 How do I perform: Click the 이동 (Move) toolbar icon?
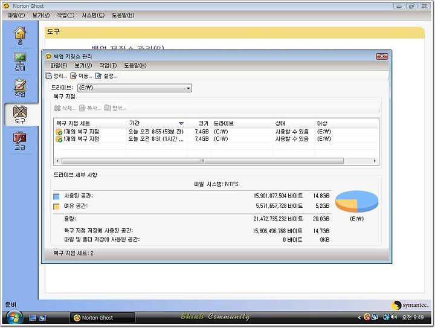(x=74, y=76)
